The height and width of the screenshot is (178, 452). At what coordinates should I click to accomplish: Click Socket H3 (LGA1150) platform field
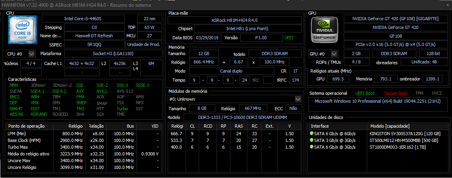point(113,54)
